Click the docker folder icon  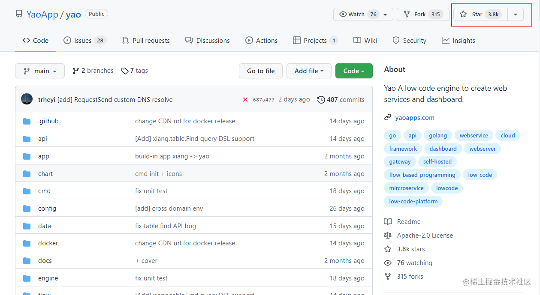pyautogui.click(x=27, y=243)
